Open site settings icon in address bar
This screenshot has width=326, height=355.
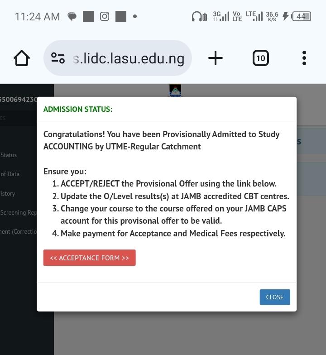[58, 58]
